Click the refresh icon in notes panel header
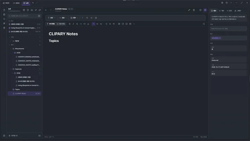 coord(40,10)
